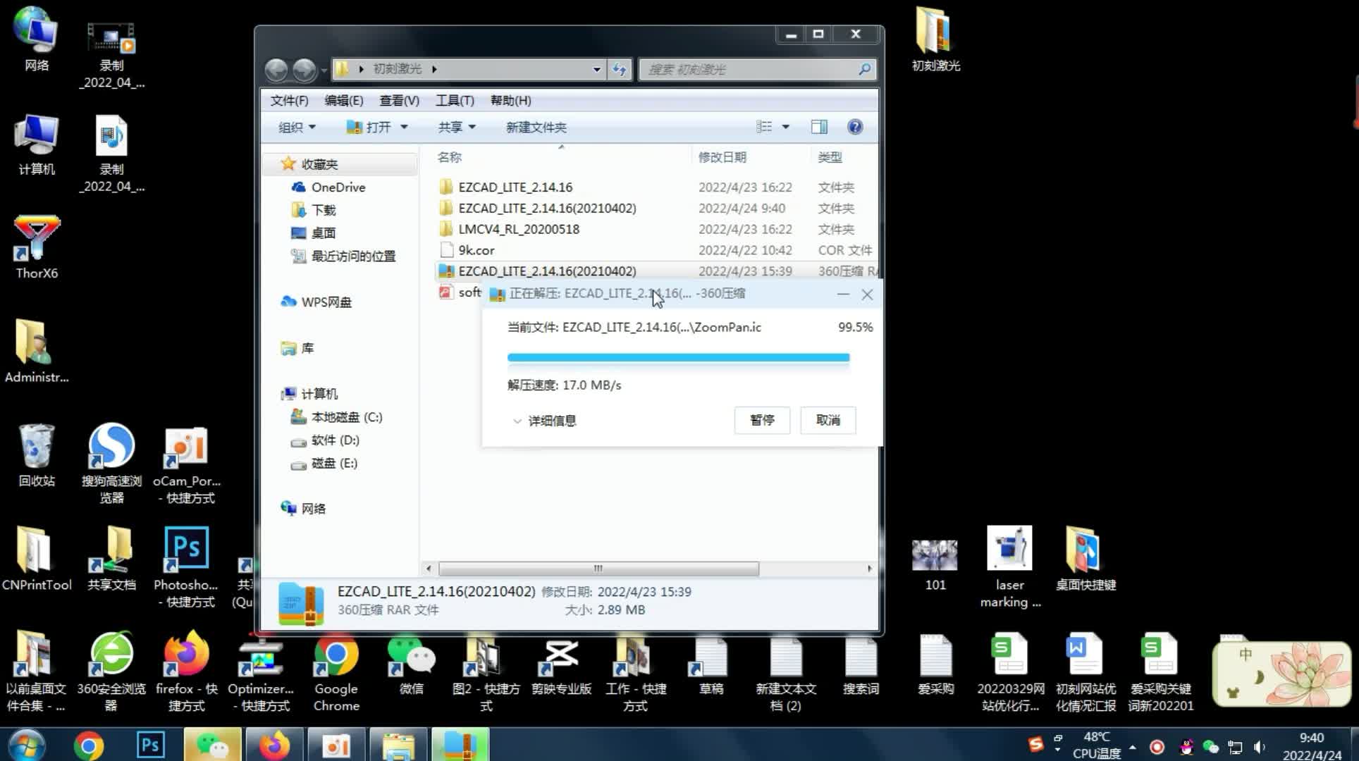Open the 组织 dropdown menu
Image resolution: width=1359 pixels, height=761 pixels.
point(297,128)
